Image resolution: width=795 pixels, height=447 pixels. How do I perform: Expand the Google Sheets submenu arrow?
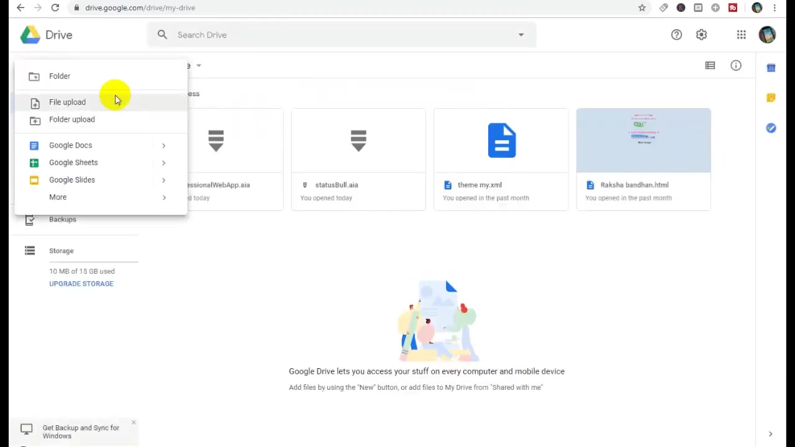163,163
